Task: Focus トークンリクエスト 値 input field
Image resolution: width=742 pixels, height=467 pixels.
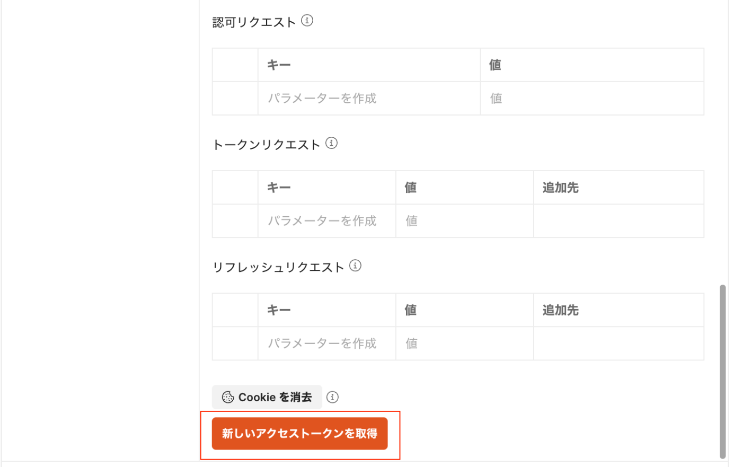Action: [x=464, y=221]
